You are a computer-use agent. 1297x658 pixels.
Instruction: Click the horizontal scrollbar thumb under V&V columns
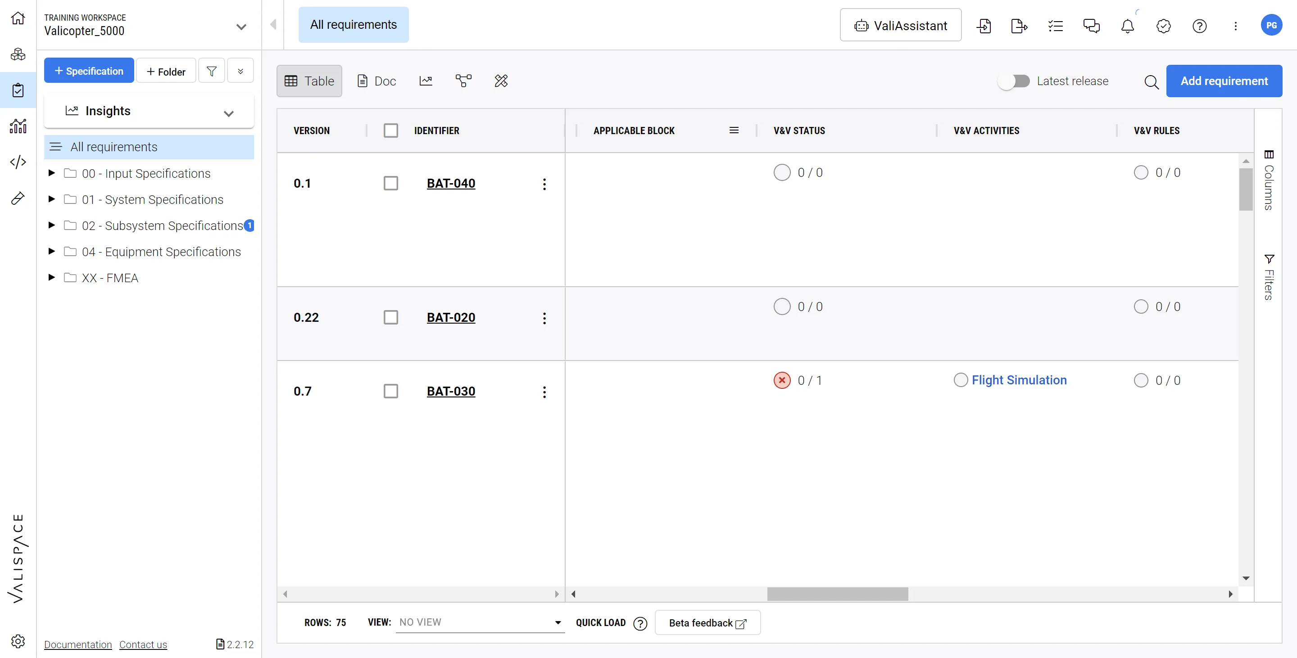tap(837, 594)
